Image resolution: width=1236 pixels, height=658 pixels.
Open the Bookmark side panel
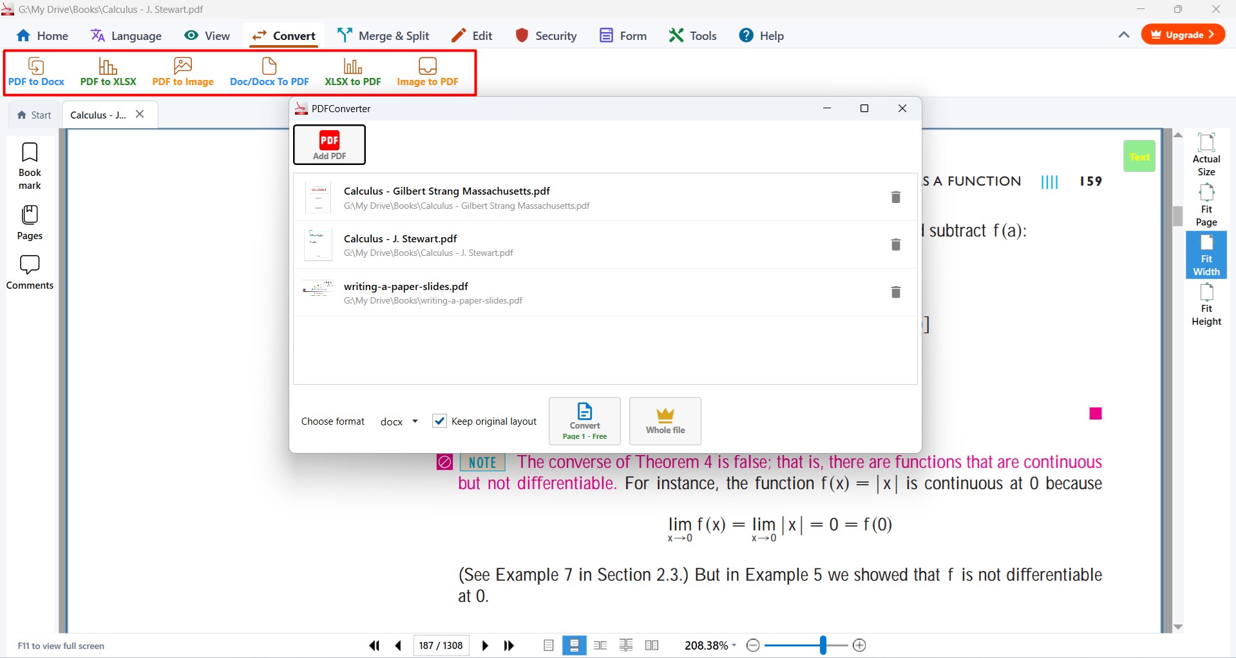click(x=30, y=166)
